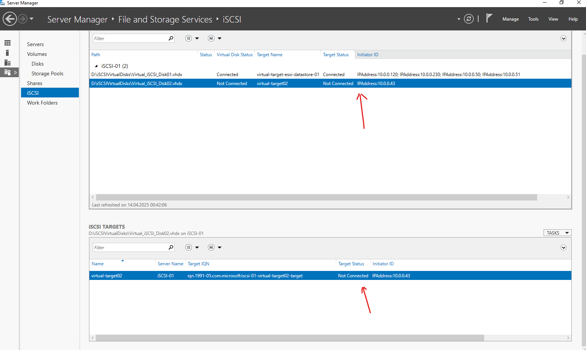The height and width of the screenshot is (350, 586).
Task: Open list view options in iSCSI Targets toolbar
Action: (x=192, y=247)
